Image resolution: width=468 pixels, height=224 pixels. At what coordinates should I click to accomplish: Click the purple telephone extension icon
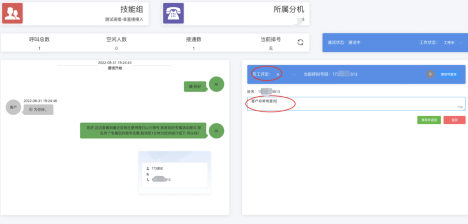[173, 13]
